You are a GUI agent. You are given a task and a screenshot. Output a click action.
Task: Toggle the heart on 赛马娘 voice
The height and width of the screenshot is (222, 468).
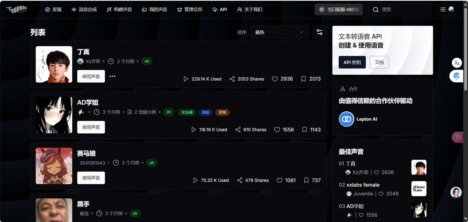click(x=280, y=180)
